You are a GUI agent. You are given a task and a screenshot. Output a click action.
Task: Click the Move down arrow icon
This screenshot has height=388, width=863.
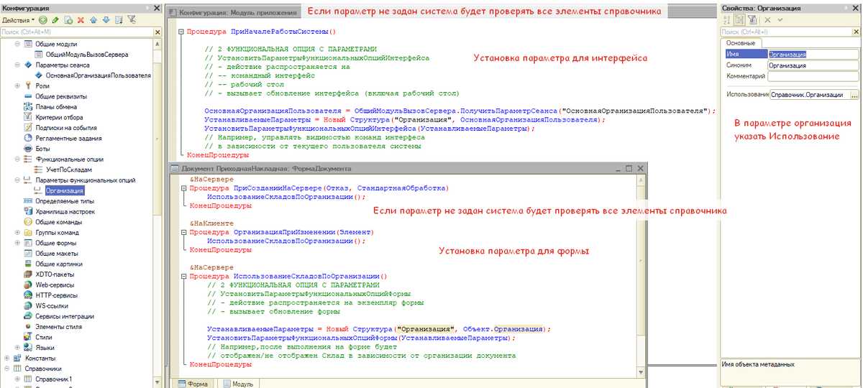[106, 19]
